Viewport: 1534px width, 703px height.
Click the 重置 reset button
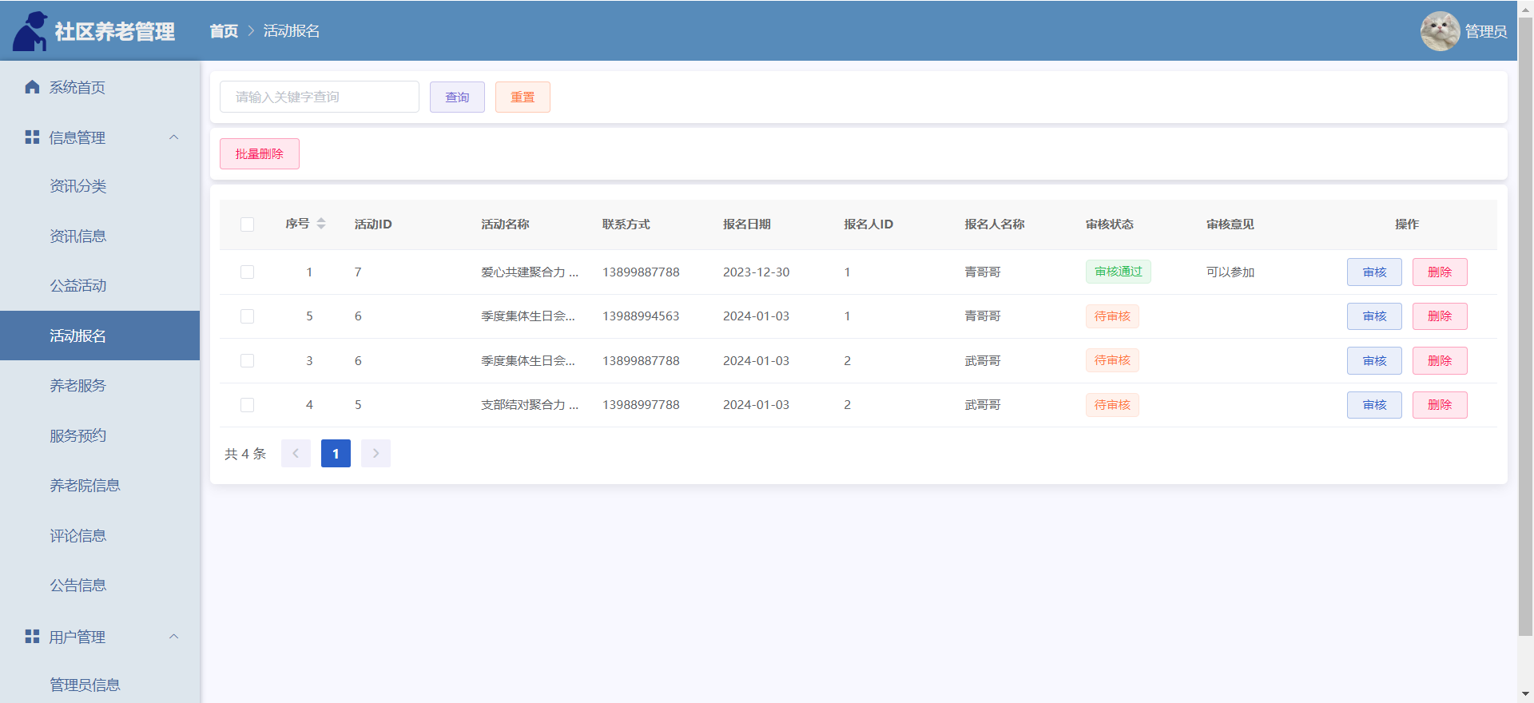point(523,97)
